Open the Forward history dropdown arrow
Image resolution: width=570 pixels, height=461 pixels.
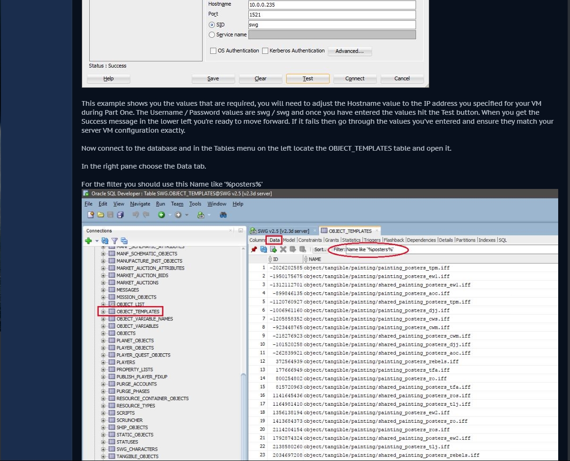click(x=186, y=215)
